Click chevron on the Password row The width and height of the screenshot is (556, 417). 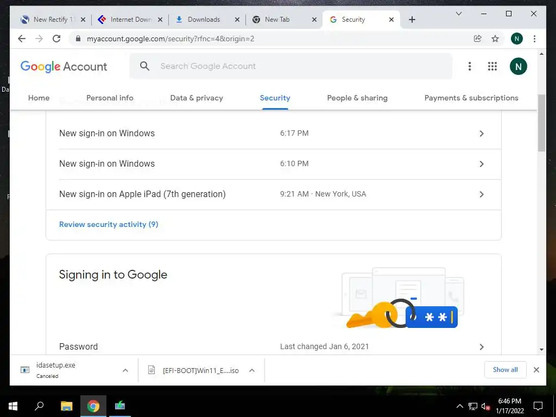482,347
